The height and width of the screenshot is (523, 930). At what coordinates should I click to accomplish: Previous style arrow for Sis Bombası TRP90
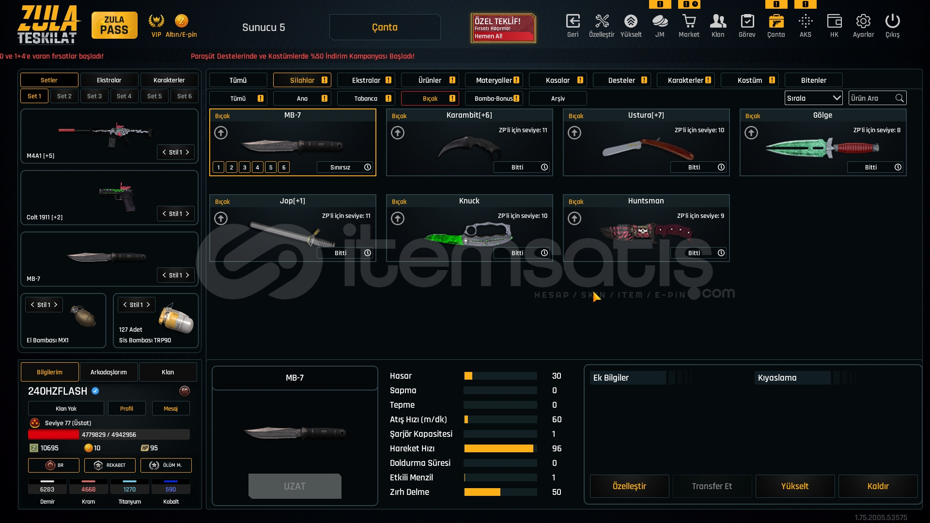(125, 305)
